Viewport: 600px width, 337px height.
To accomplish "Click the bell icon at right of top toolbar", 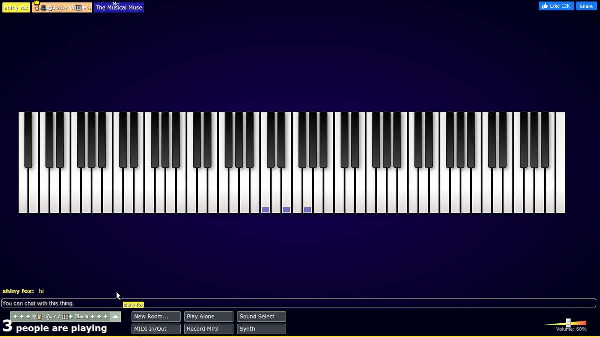I will pos(89,8).
